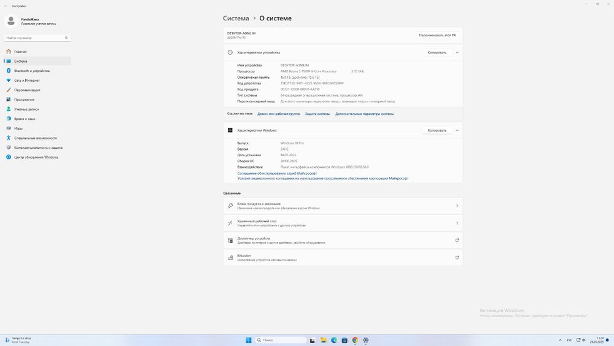
Task: Collapse the Характеристики Windows section
Action: [457, 130]
